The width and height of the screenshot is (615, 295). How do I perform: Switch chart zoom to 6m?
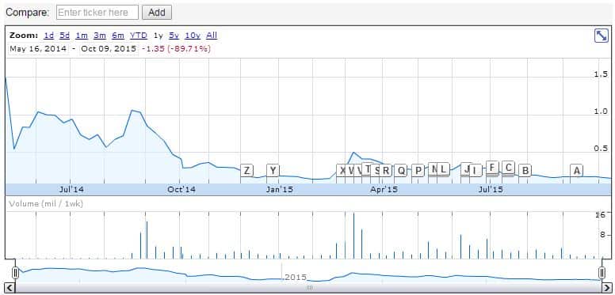tap(118, 36)
